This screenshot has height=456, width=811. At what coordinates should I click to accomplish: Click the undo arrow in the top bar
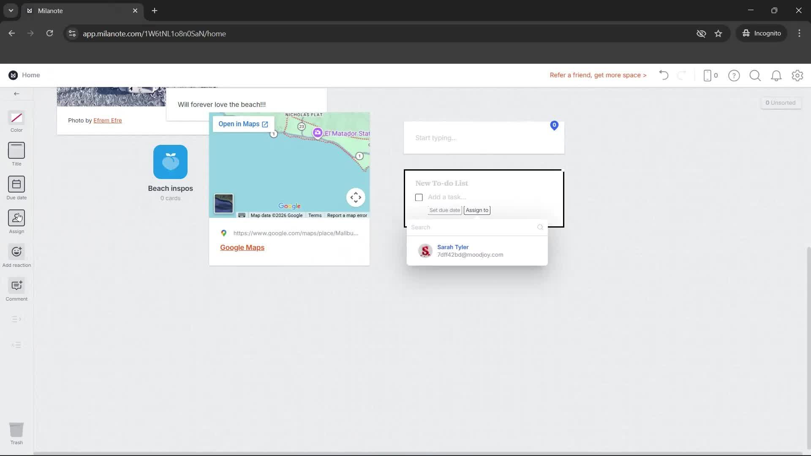[x=663, y=75]
